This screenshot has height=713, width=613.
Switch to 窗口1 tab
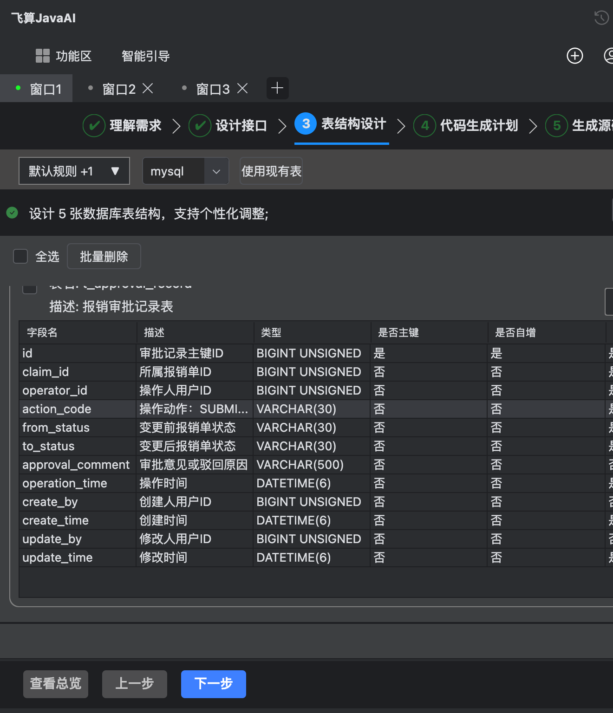(36, 88)
